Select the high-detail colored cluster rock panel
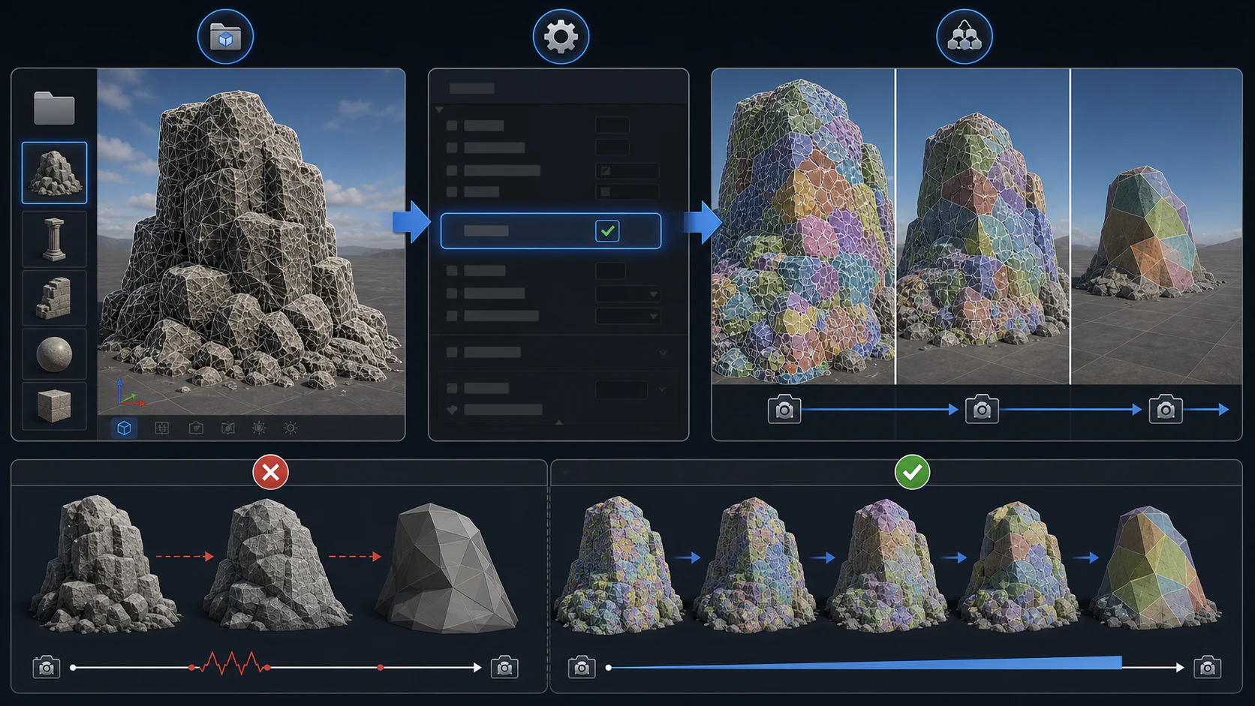 pyautogui.click(x=803, y=227)
